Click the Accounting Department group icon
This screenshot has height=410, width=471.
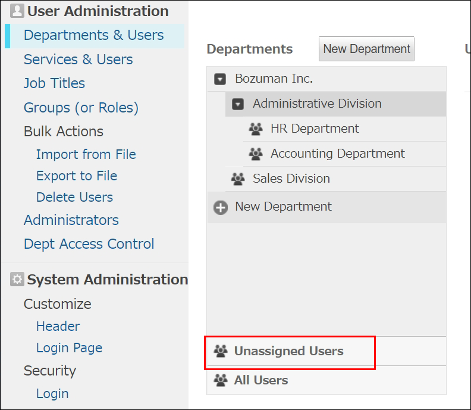click(256, 154)
